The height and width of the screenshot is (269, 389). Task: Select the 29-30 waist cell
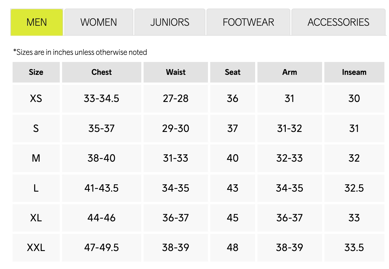[176, 129]
